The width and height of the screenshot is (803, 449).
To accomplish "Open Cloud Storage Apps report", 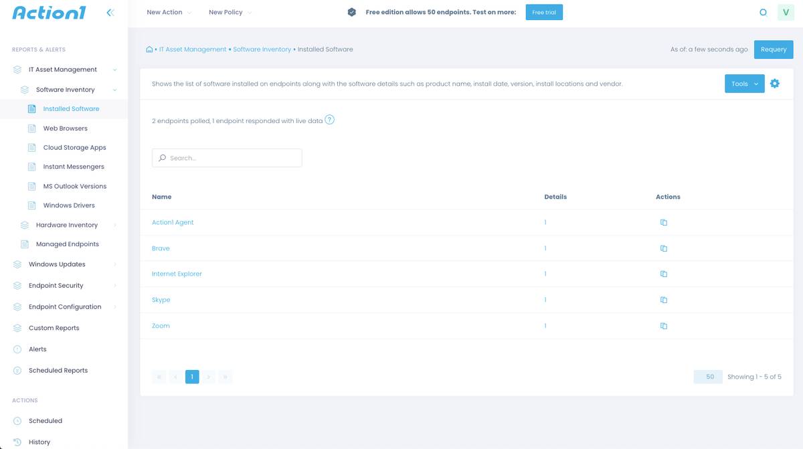I will click(x=75, y=147).
